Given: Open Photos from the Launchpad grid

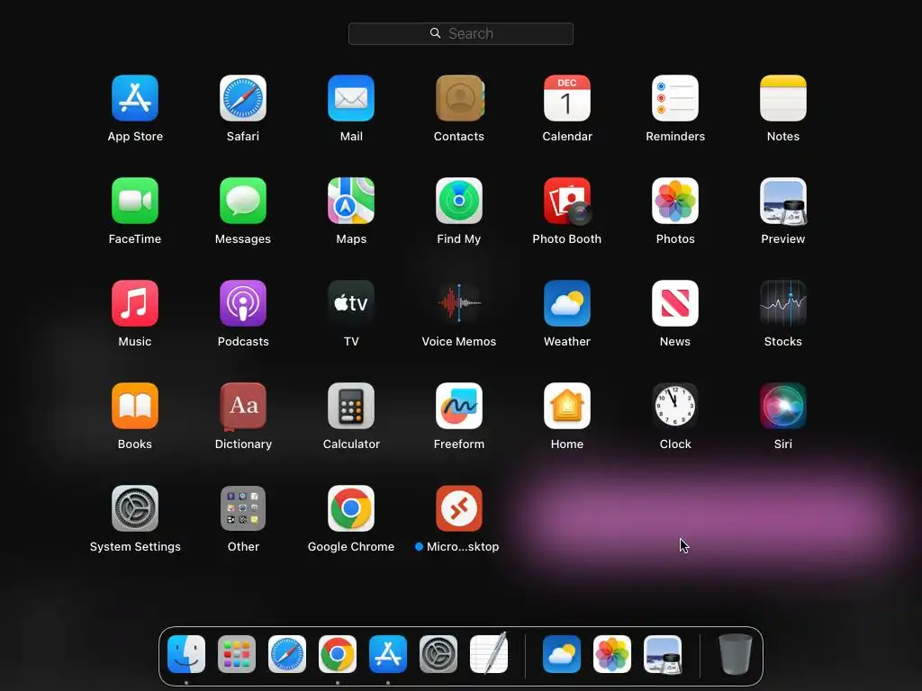Looking at the screenshot, I should coord(675,201).
